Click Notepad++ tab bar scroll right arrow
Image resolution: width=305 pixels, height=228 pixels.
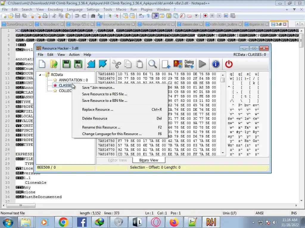pos(302,24)
